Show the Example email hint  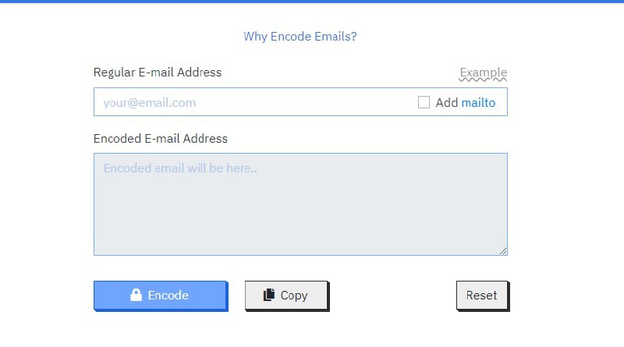(483, 73)
